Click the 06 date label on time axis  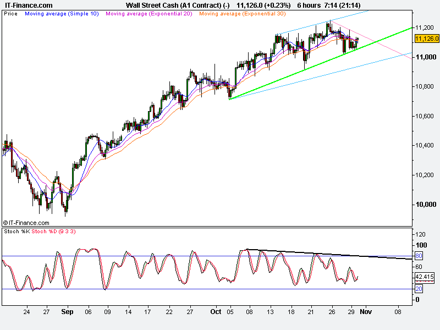(88, 312)
